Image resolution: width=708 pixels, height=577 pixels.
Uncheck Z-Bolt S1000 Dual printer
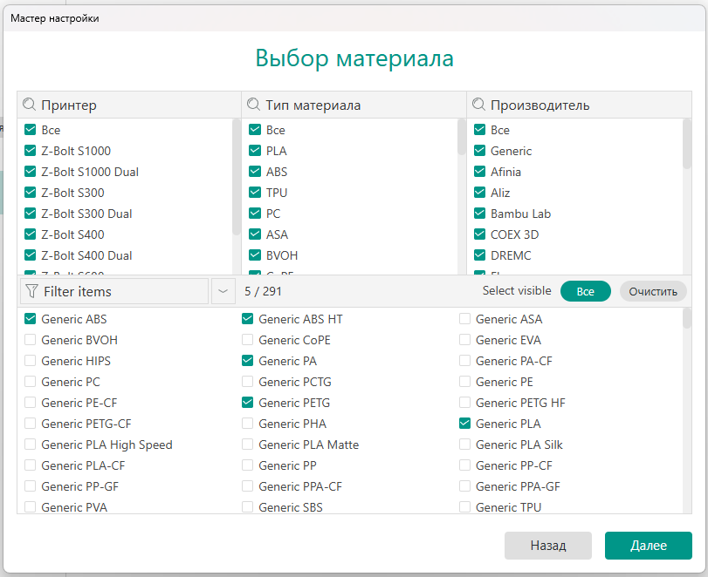(x=30, y=172)
